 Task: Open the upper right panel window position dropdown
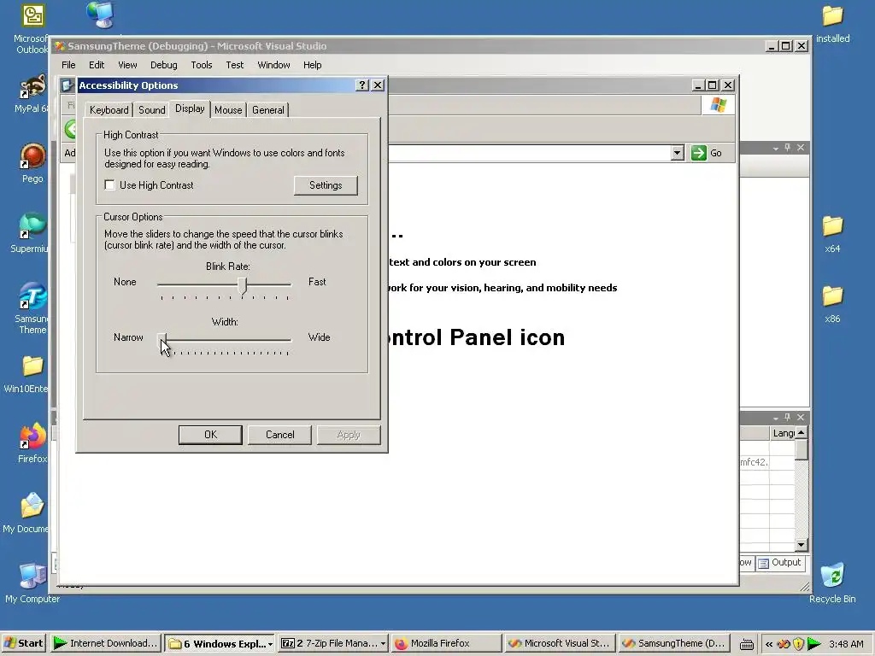(775, 148)
